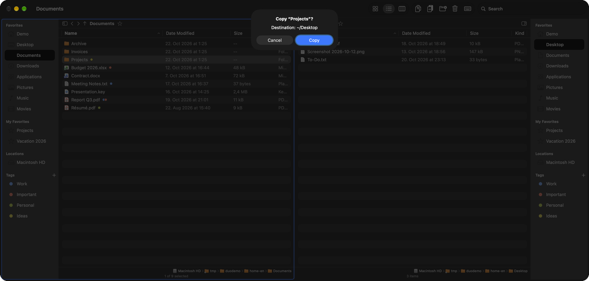The height and width of the screenshot is (281, 589).
Task: Sort left pane by Date Modified
Action: point(180,33)
